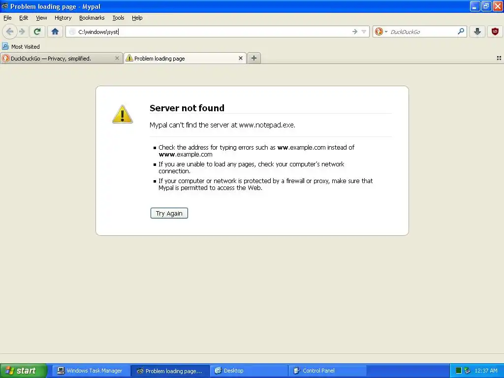Image resolution: width=504 pixels, height=378 pixels.
Task: Open the Edit menu
Action: click(x=24, y=18)
